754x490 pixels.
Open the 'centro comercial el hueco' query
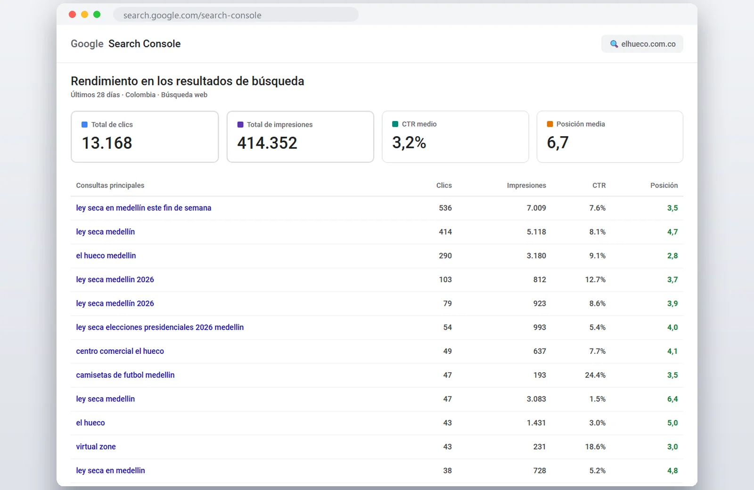tap(120, 351)
